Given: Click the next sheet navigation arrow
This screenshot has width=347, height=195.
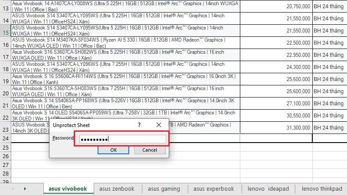Looking at the screenshot, I should point(25,188).
